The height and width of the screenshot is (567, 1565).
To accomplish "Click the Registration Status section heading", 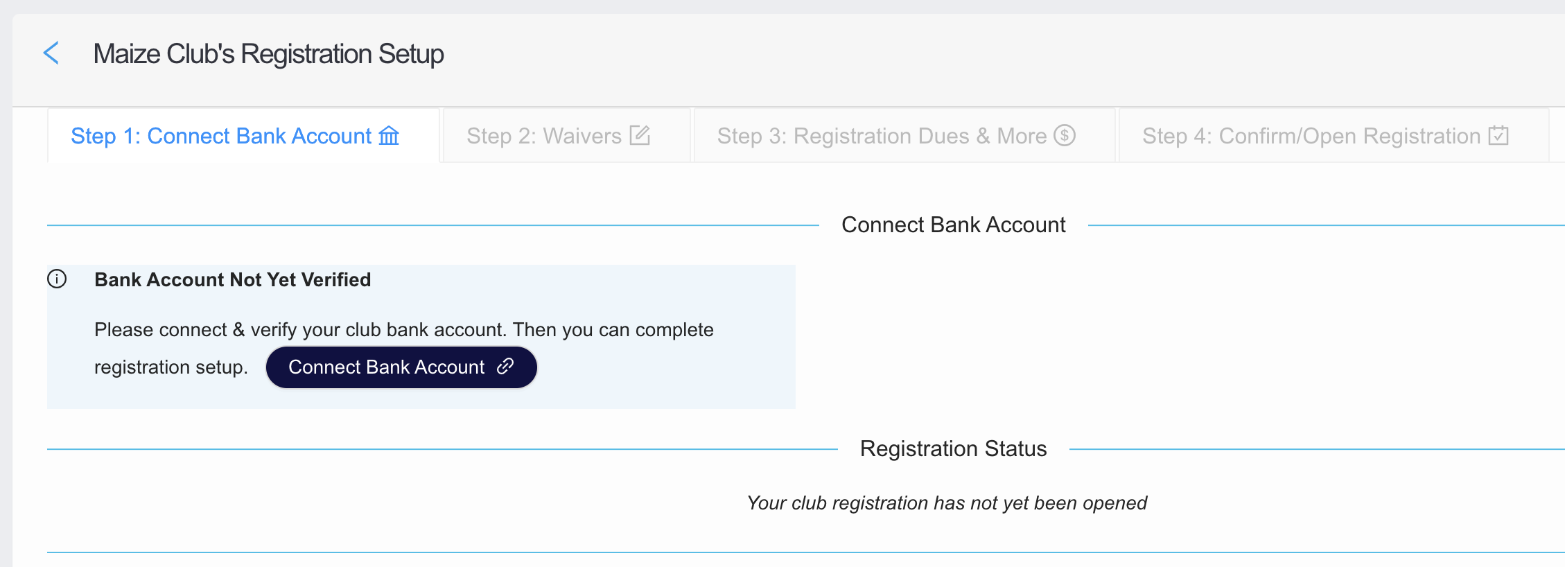I will click(x=953, y=449).
